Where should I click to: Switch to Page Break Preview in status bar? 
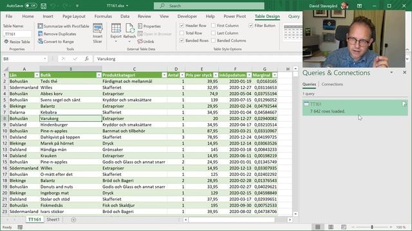[x=344, y=227]
